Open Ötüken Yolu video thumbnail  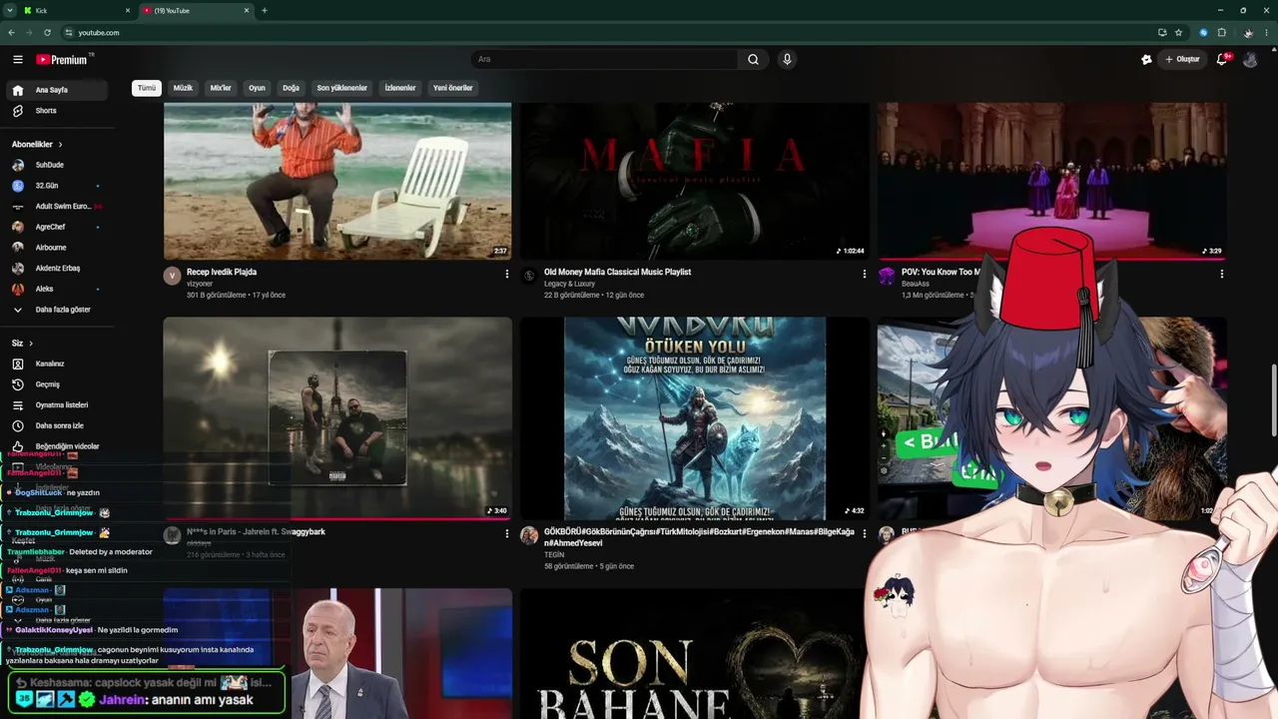click(x=695, y=418)
